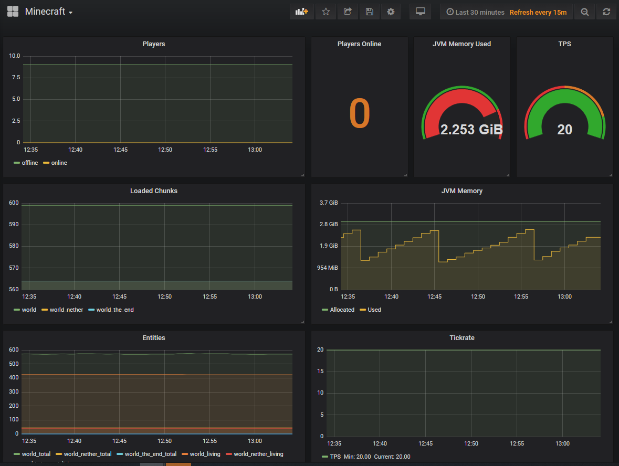The height and width of the screenshot is (466, 619).
Task: Open the Last 30 minutes time picker
Action: pos(475,12)
